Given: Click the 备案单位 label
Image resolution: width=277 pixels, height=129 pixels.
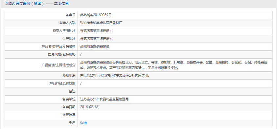Looking at the screenshot, I should pyautogui.click(x=69, y=99).
